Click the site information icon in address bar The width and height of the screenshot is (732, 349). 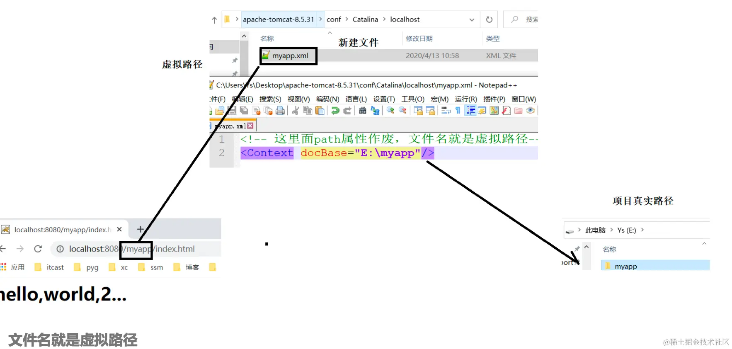coord(60,249)
